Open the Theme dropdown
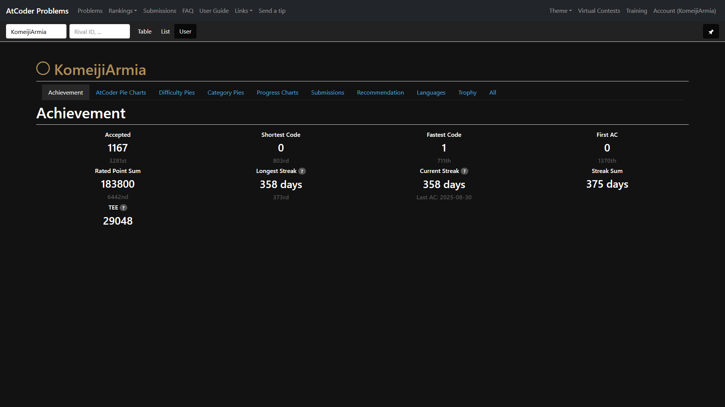Screen dimensions: 725x407 [560, 11]
